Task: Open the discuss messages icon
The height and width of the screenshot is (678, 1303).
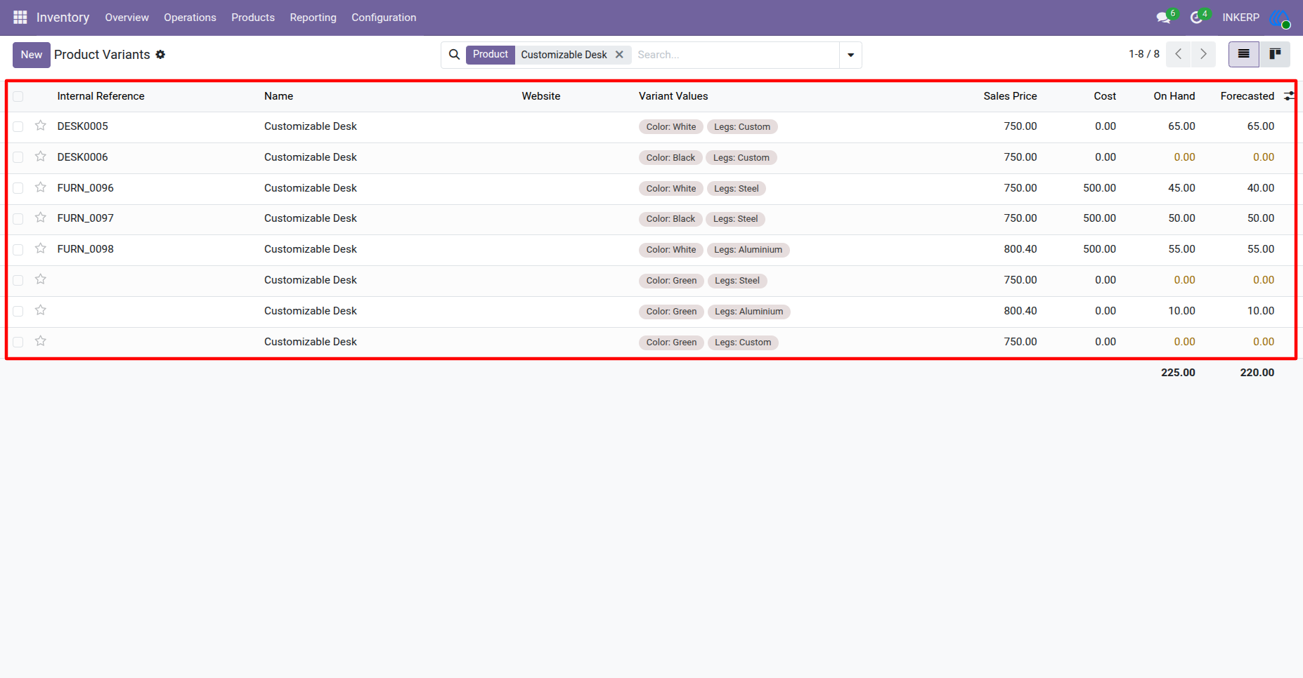Action: point(1164,18)
